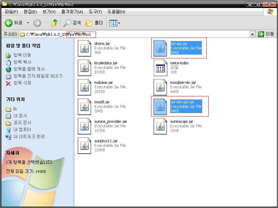
Task: Collapse the 파일 및 폴더 작업 section header
Action: [x=23, y=46]
